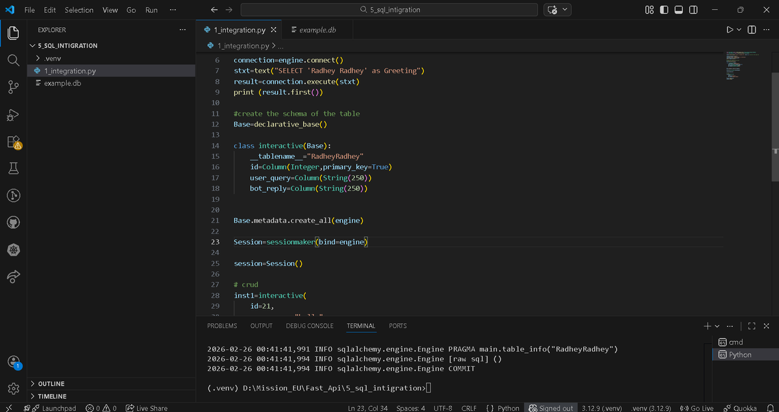Viewport: 779px width, 412px height.
Task: Click the errors and warnings counter
Action: pyautogui.click(x=101, y=407)
